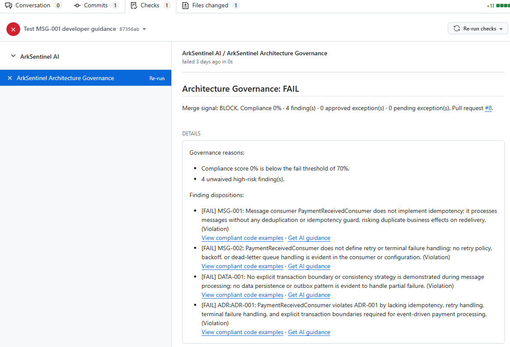Click the X fail icon in sidebar row
The width and height of the screenshot is (510, 347).
click(10, 78)
